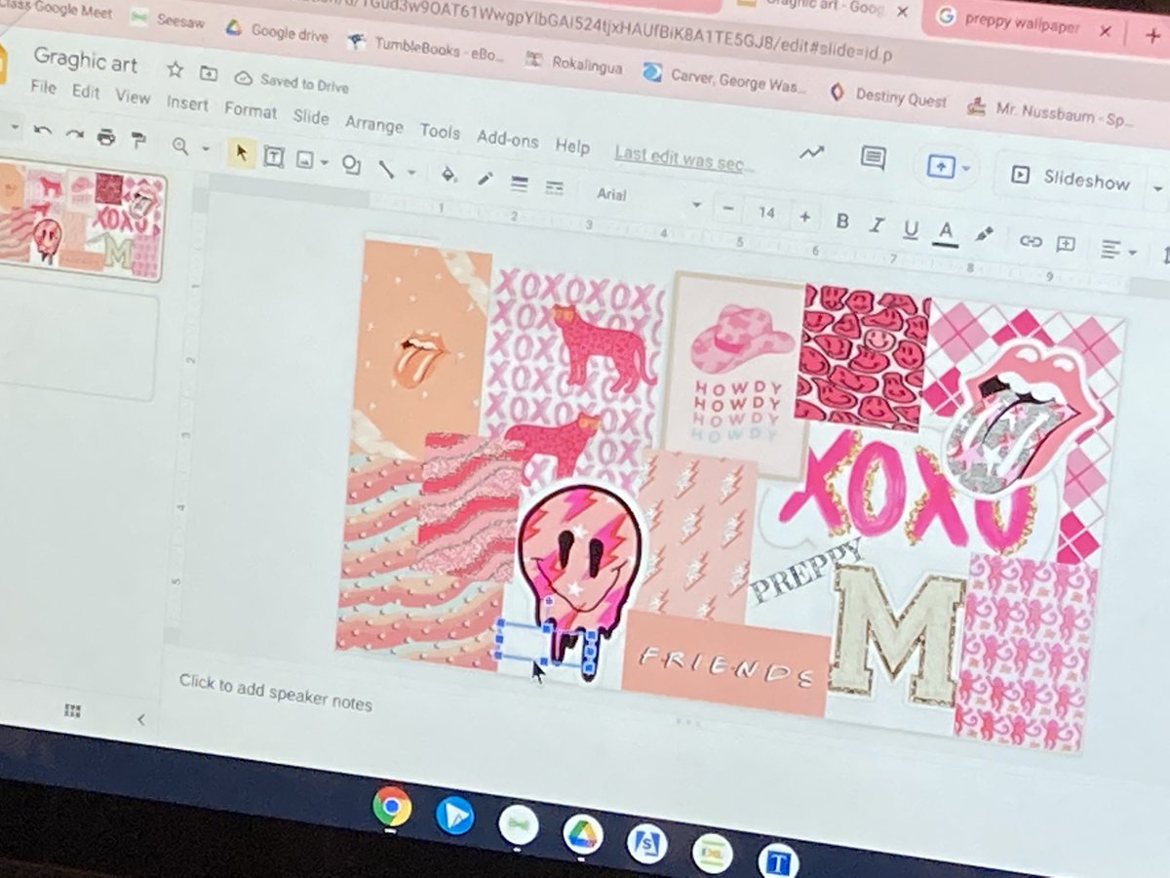This screenshot has width=1170, height=878.
Task: Open the Tools menu
Action: (x=440, y=131)
